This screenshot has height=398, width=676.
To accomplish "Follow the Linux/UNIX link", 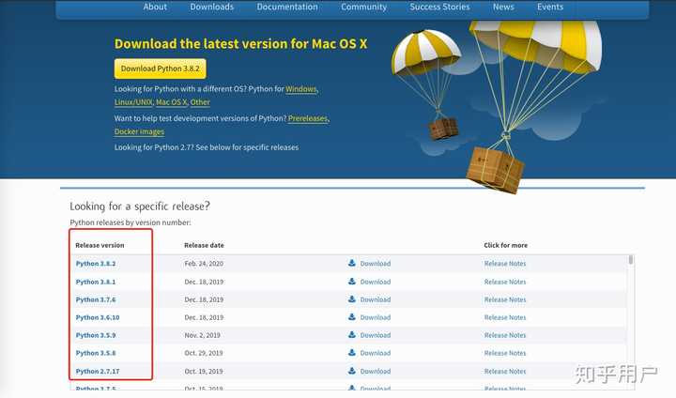I will (133, 102).
